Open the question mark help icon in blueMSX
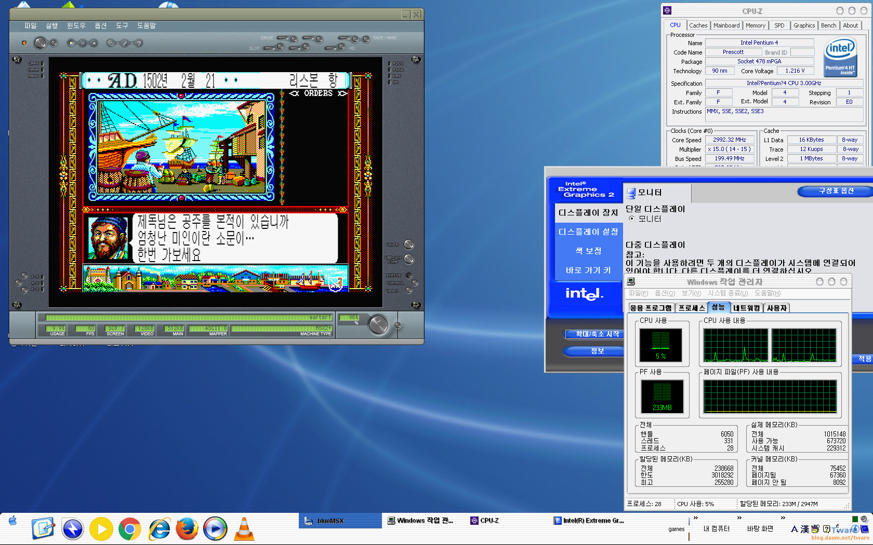Screen dimensions: 873x545 coord(139,43)
